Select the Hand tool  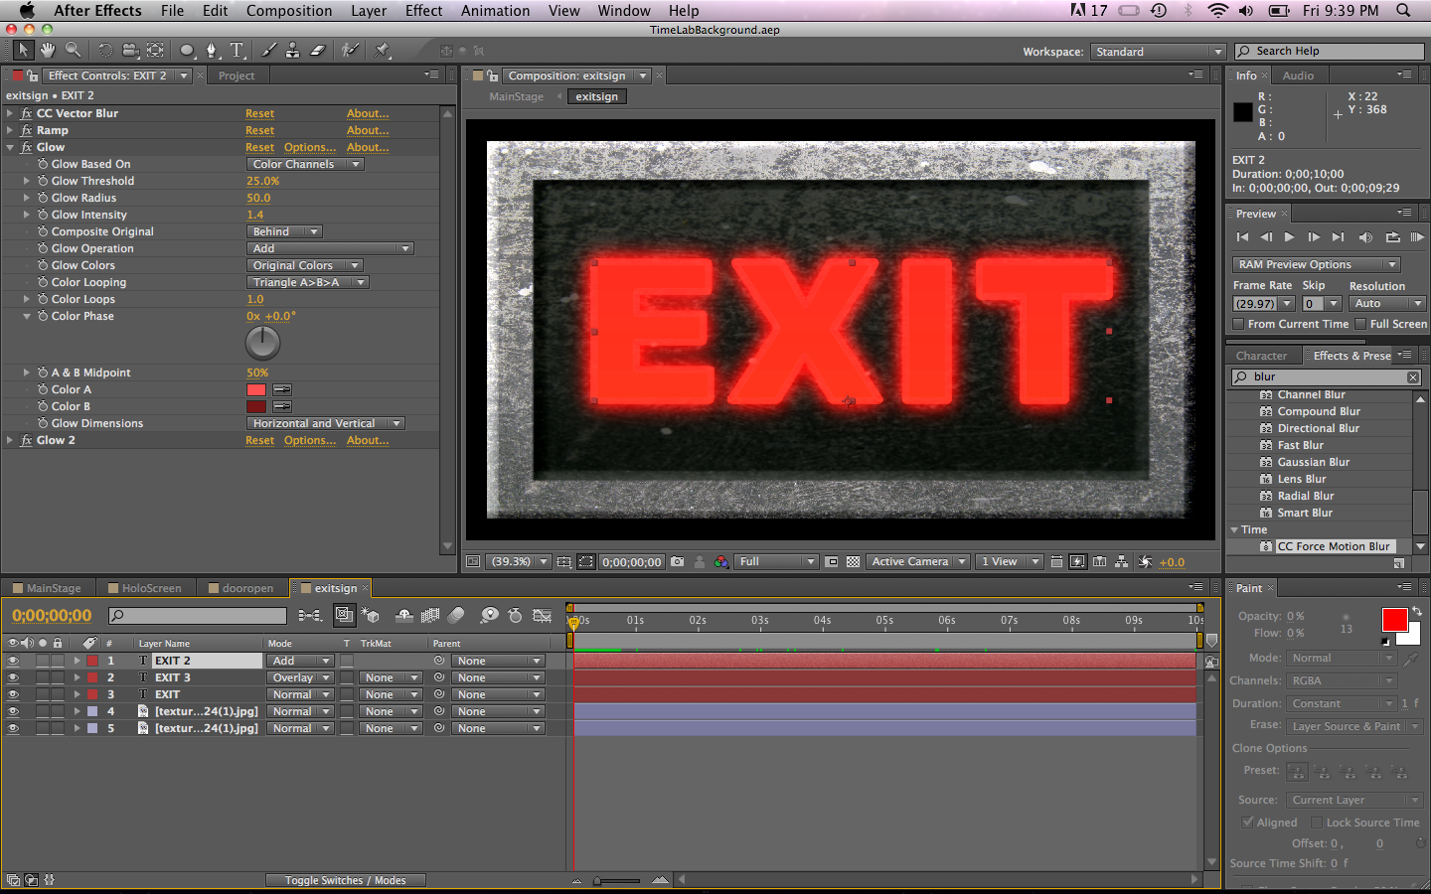pos(47,50)
